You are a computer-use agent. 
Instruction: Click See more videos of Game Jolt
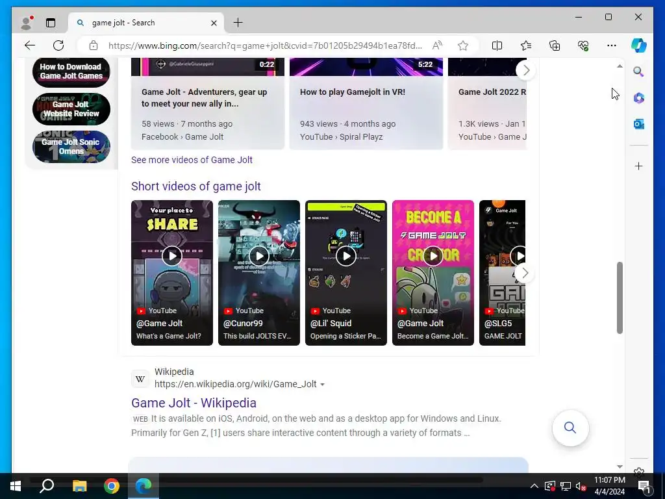[192, 160]
